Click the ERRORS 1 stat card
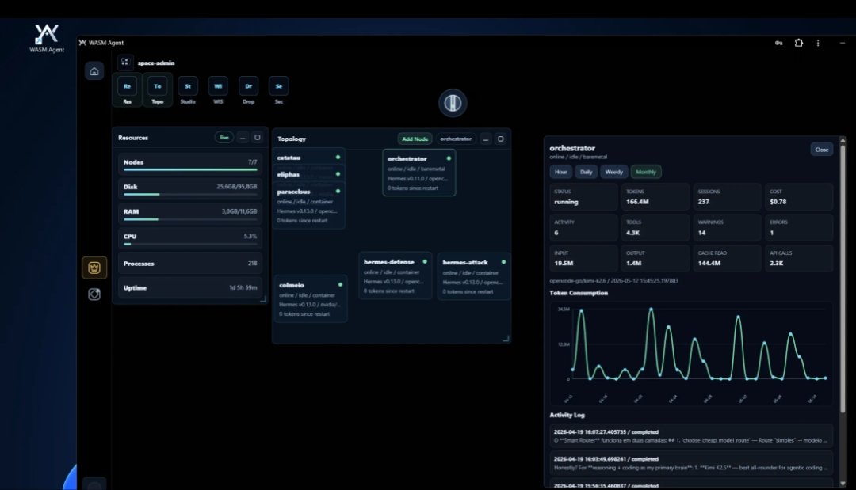856x490 pixels. tap(799, 227)
